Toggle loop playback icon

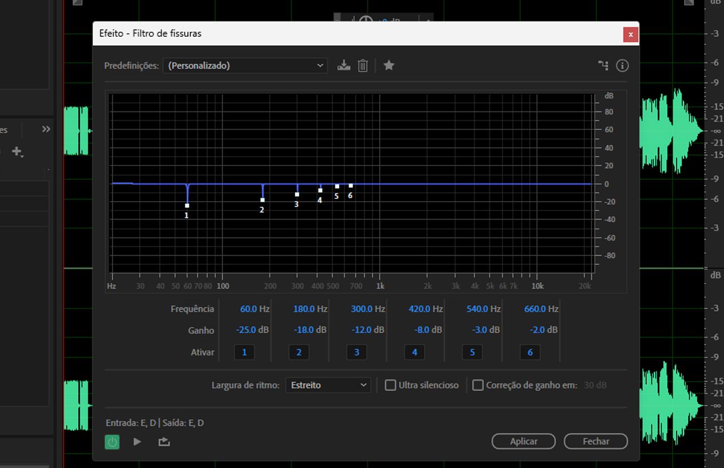click(x=164, y=442)
